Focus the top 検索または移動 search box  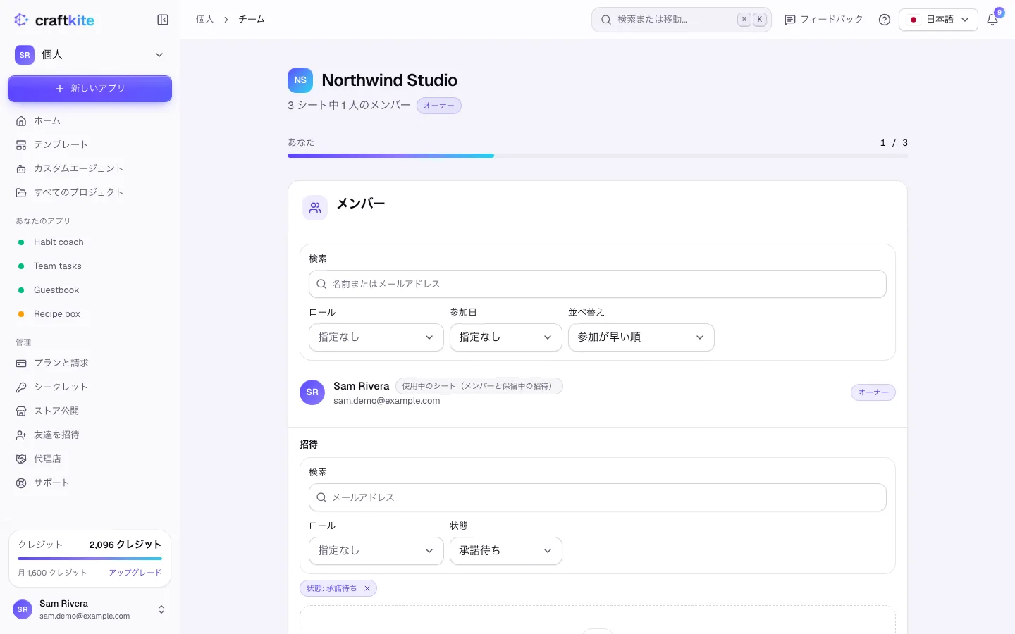tap(682, 20)
